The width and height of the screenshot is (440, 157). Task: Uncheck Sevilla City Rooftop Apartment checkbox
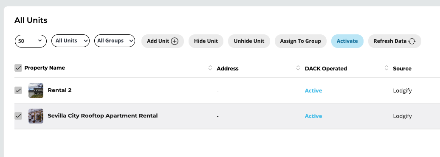pos(18,116)
